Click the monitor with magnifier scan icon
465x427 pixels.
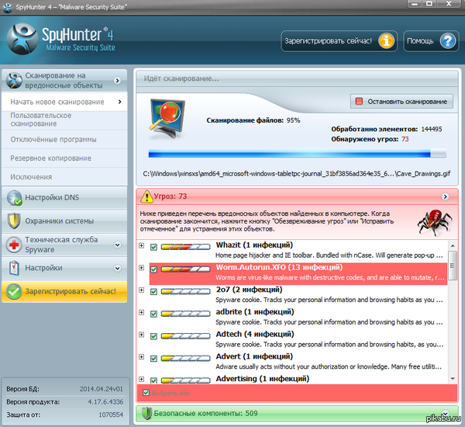point(167,119)
